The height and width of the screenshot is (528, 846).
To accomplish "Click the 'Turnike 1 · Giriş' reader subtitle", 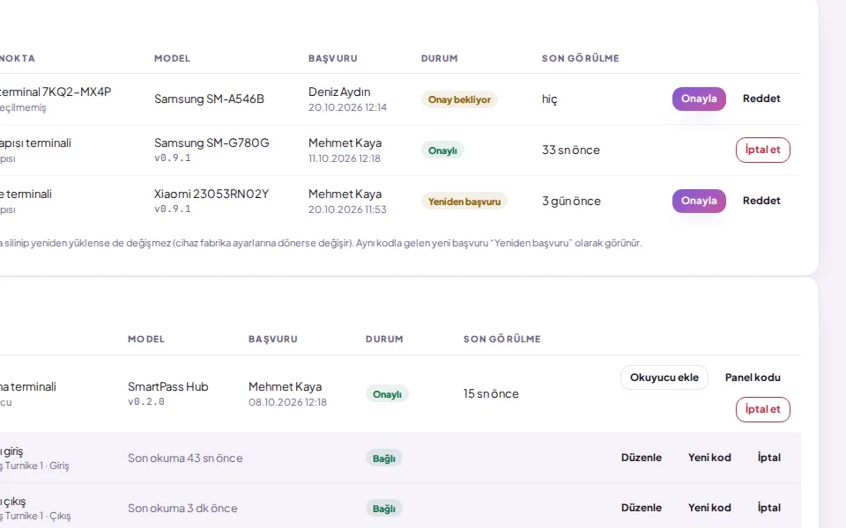I will point(37,466).
